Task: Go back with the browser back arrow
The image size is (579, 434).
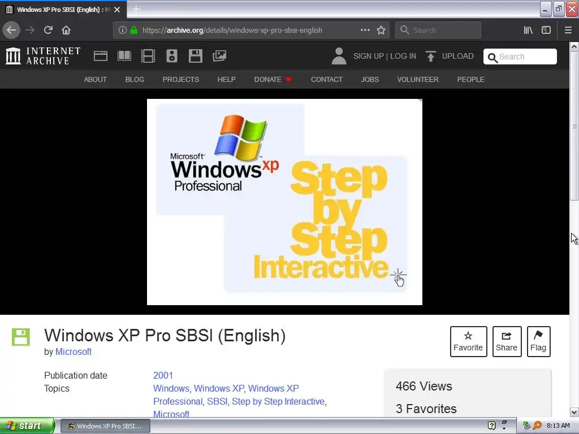Action: point(11,30)
